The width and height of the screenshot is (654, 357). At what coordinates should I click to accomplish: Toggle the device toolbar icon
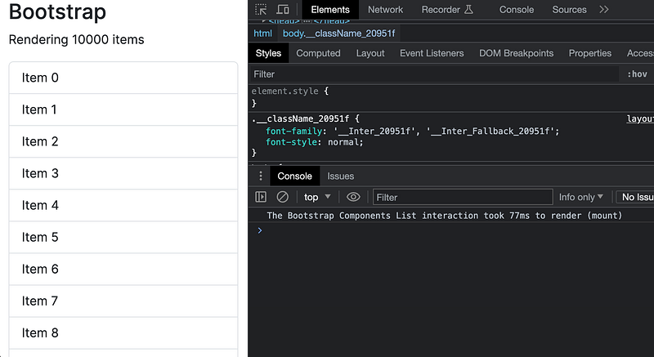pyautogui.click(x=283, y=10)
